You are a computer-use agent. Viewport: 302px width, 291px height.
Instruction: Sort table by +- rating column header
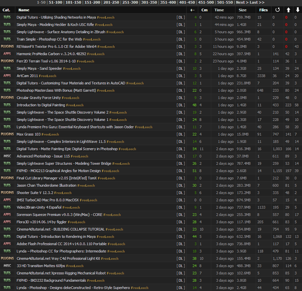pyautogui.click(x=192, y=10)
